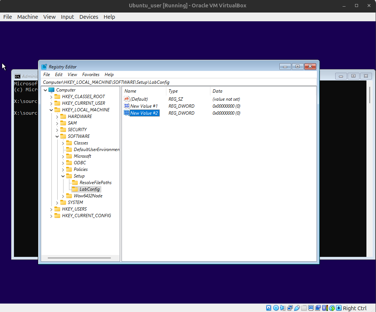The image size is (376, 312).
Task: Click the HKEY_CLASSES_ROOT folder icon
Action: click(57, 97)
